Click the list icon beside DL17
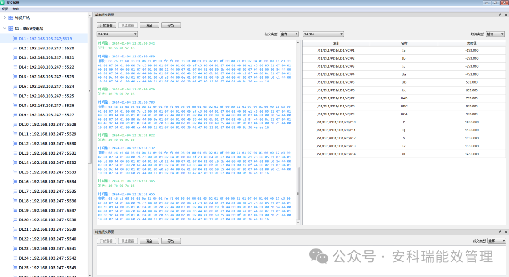The height and width of the screenshot is (277, 509). (15, 191)
